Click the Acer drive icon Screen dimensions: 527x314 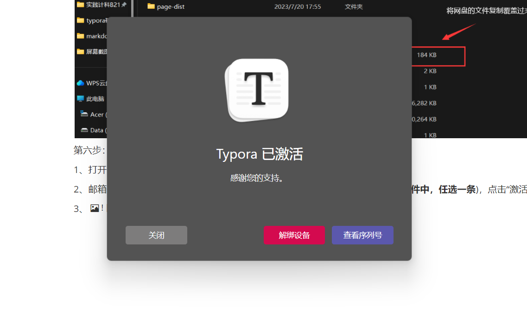tap(84, 114)
